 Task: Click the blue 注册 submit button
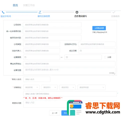(66, 113)
